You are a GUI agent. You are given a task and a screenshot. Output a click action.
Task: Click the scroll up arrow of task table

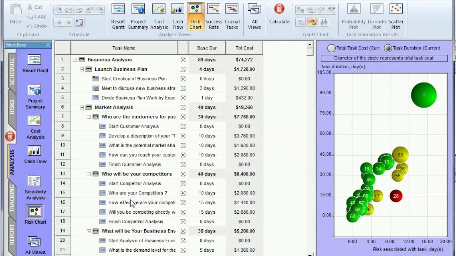click(310, 45)
